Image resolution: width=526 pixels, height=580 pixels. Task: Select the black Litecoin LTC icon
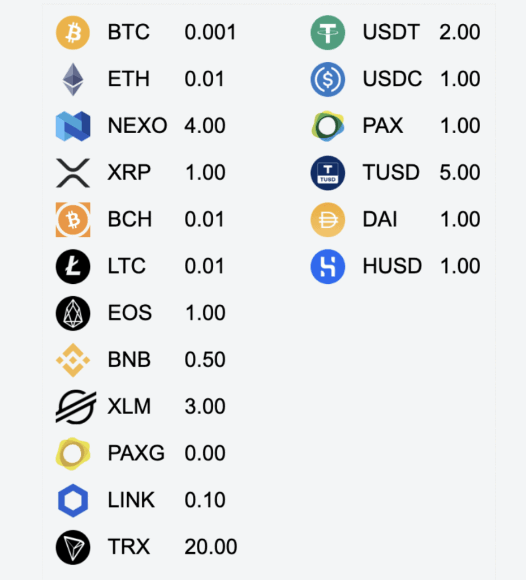tap(73, 266)
